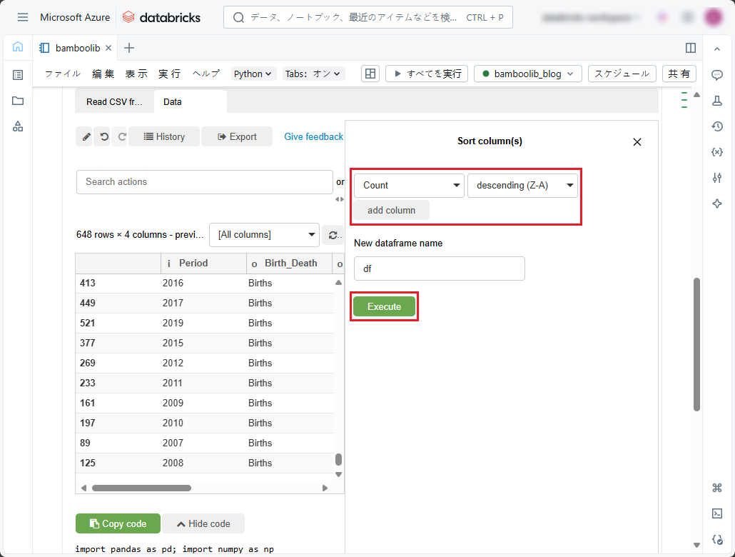The height and width of the screenshot is (557, 735).
Task: Open version history clock icon
Action: coord(717,126)
